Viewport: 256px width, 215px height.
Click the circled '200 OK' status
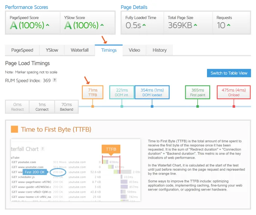(58, 172)
